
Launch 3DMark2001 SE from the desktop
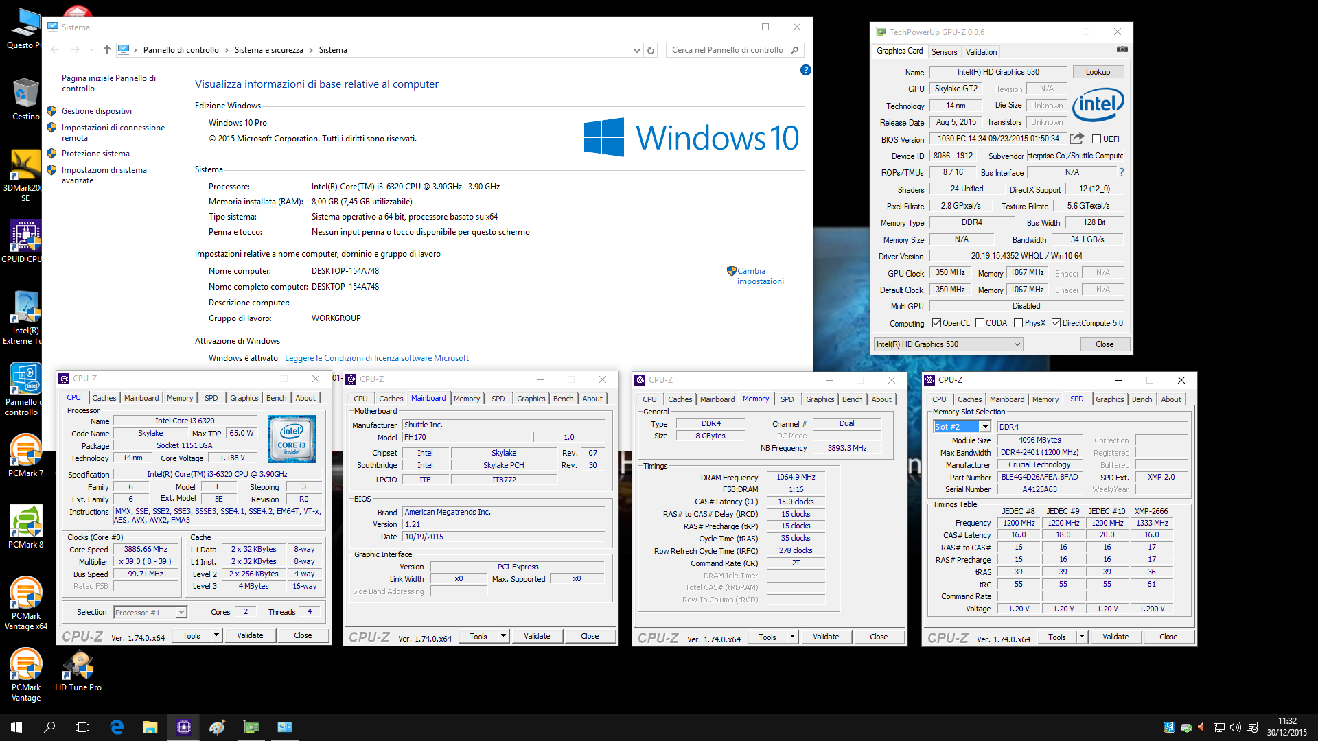[x=25, y=175]
